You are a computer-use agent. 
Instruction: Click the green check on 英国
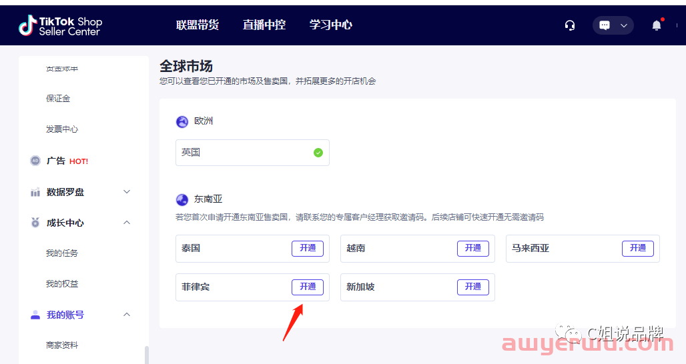(318, 153)
